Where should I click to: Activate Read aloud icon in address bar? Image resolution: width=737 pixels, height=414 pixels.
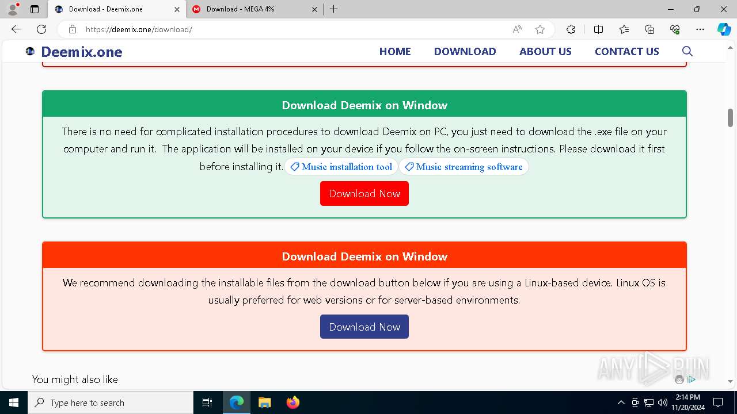click(x=517, y=29)
